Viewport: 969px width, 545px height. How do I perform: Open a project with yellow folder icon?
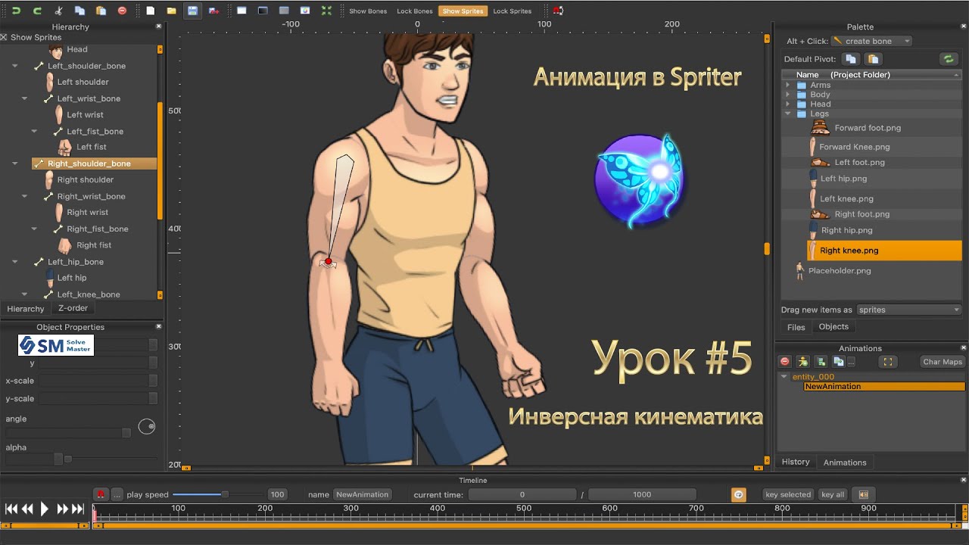point(172,11)
